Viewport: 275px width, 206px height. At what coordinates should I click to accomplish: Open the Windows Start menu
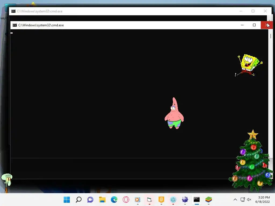click(67, 200)
